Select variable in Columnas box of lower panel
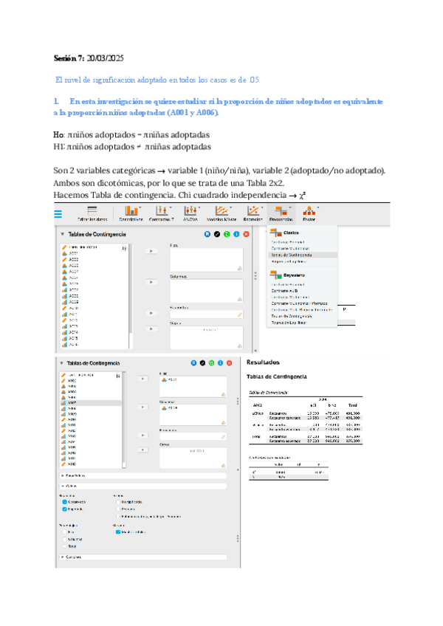 (170, 408)
